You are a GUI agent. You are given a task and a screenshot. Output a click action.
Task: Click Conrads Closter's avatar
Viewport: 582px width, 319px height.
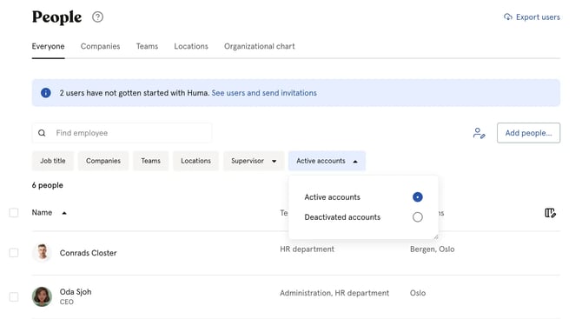click(42, 253)
